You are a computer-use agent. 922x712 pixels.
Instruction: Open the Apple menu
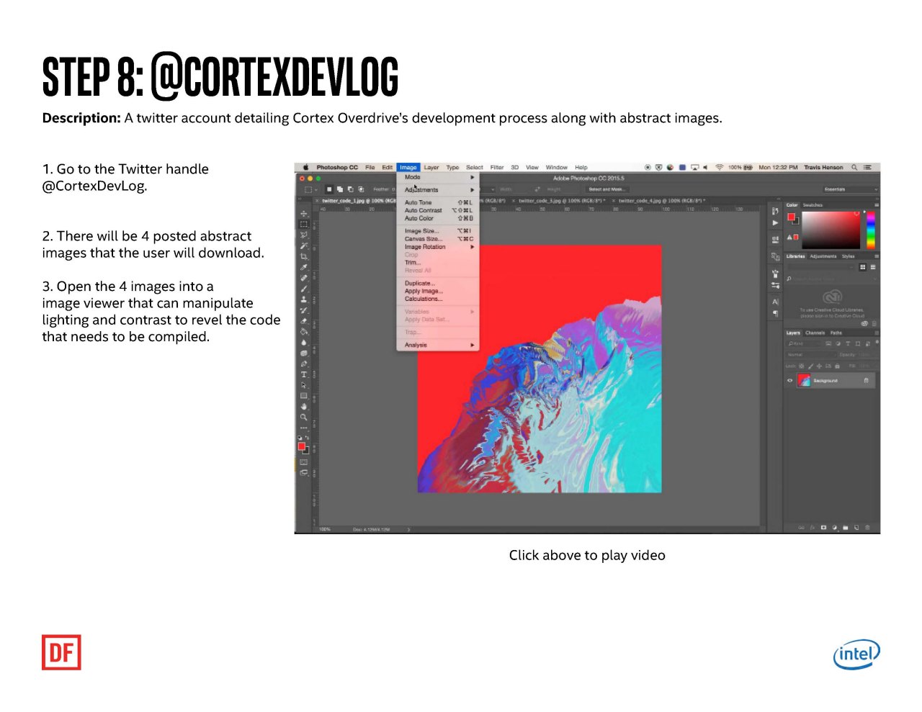[305, 167]
